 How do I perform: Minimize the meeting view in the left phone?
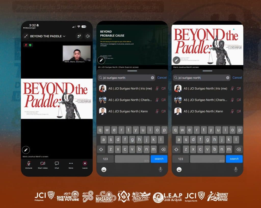[x=26, y=36]
